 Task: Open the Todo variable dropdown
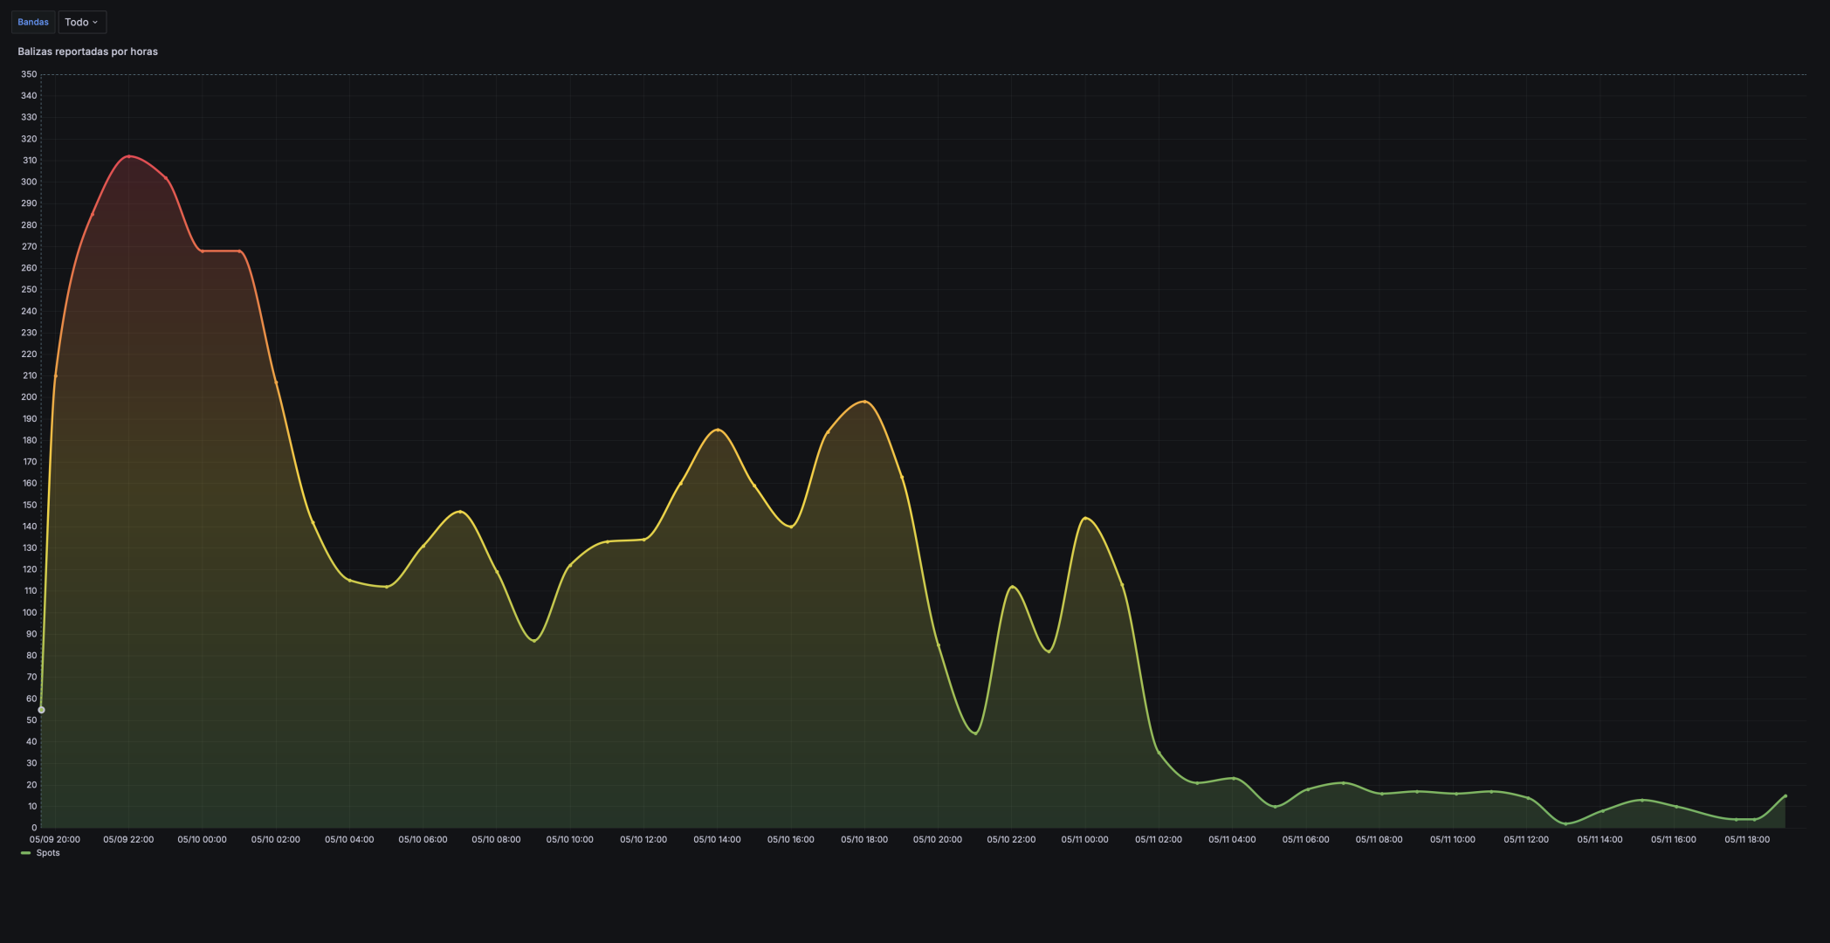(82, 22)
